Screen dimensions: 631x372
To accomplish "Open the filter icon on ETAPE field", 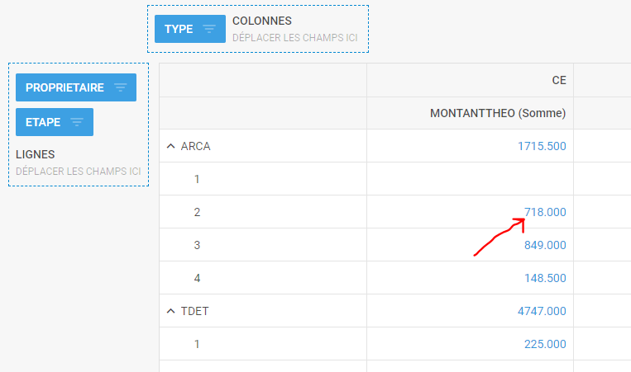I will (77, 122).
